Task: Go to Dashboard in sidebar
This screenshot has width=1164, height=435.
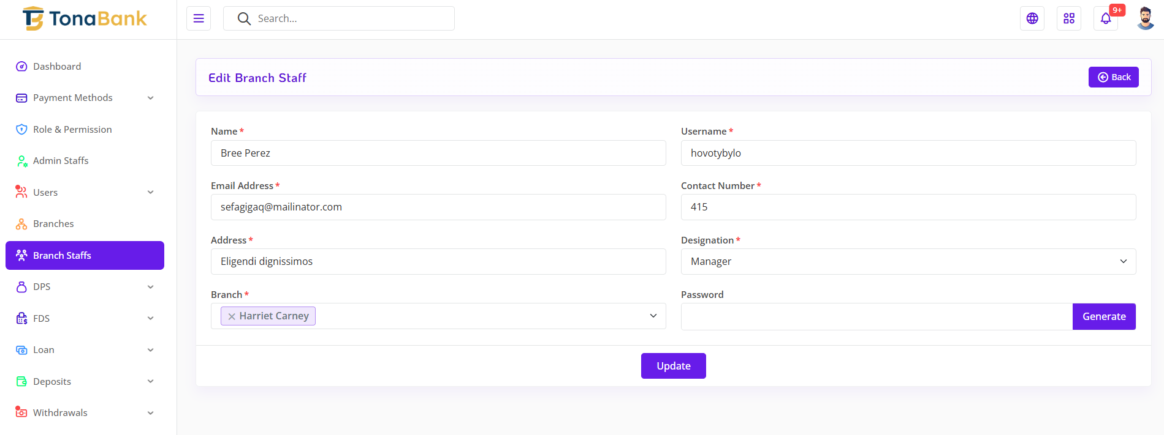Action: coord(57,67)
